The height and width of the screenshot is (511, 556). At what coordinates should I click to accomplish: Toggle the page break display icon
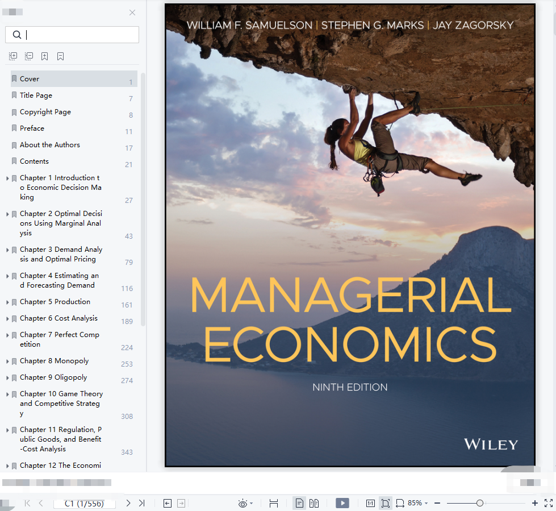tap(273, 503)
